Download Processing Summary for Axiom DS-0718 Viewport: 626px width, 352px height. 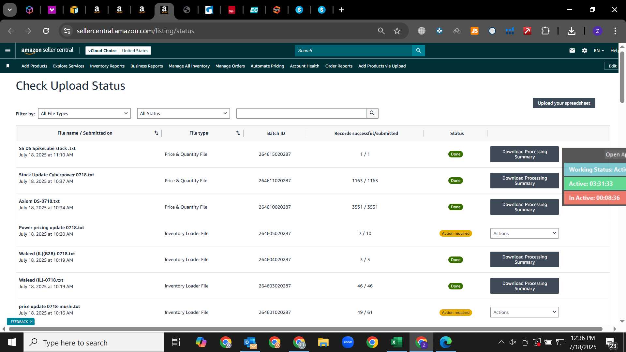click(524, 207)
